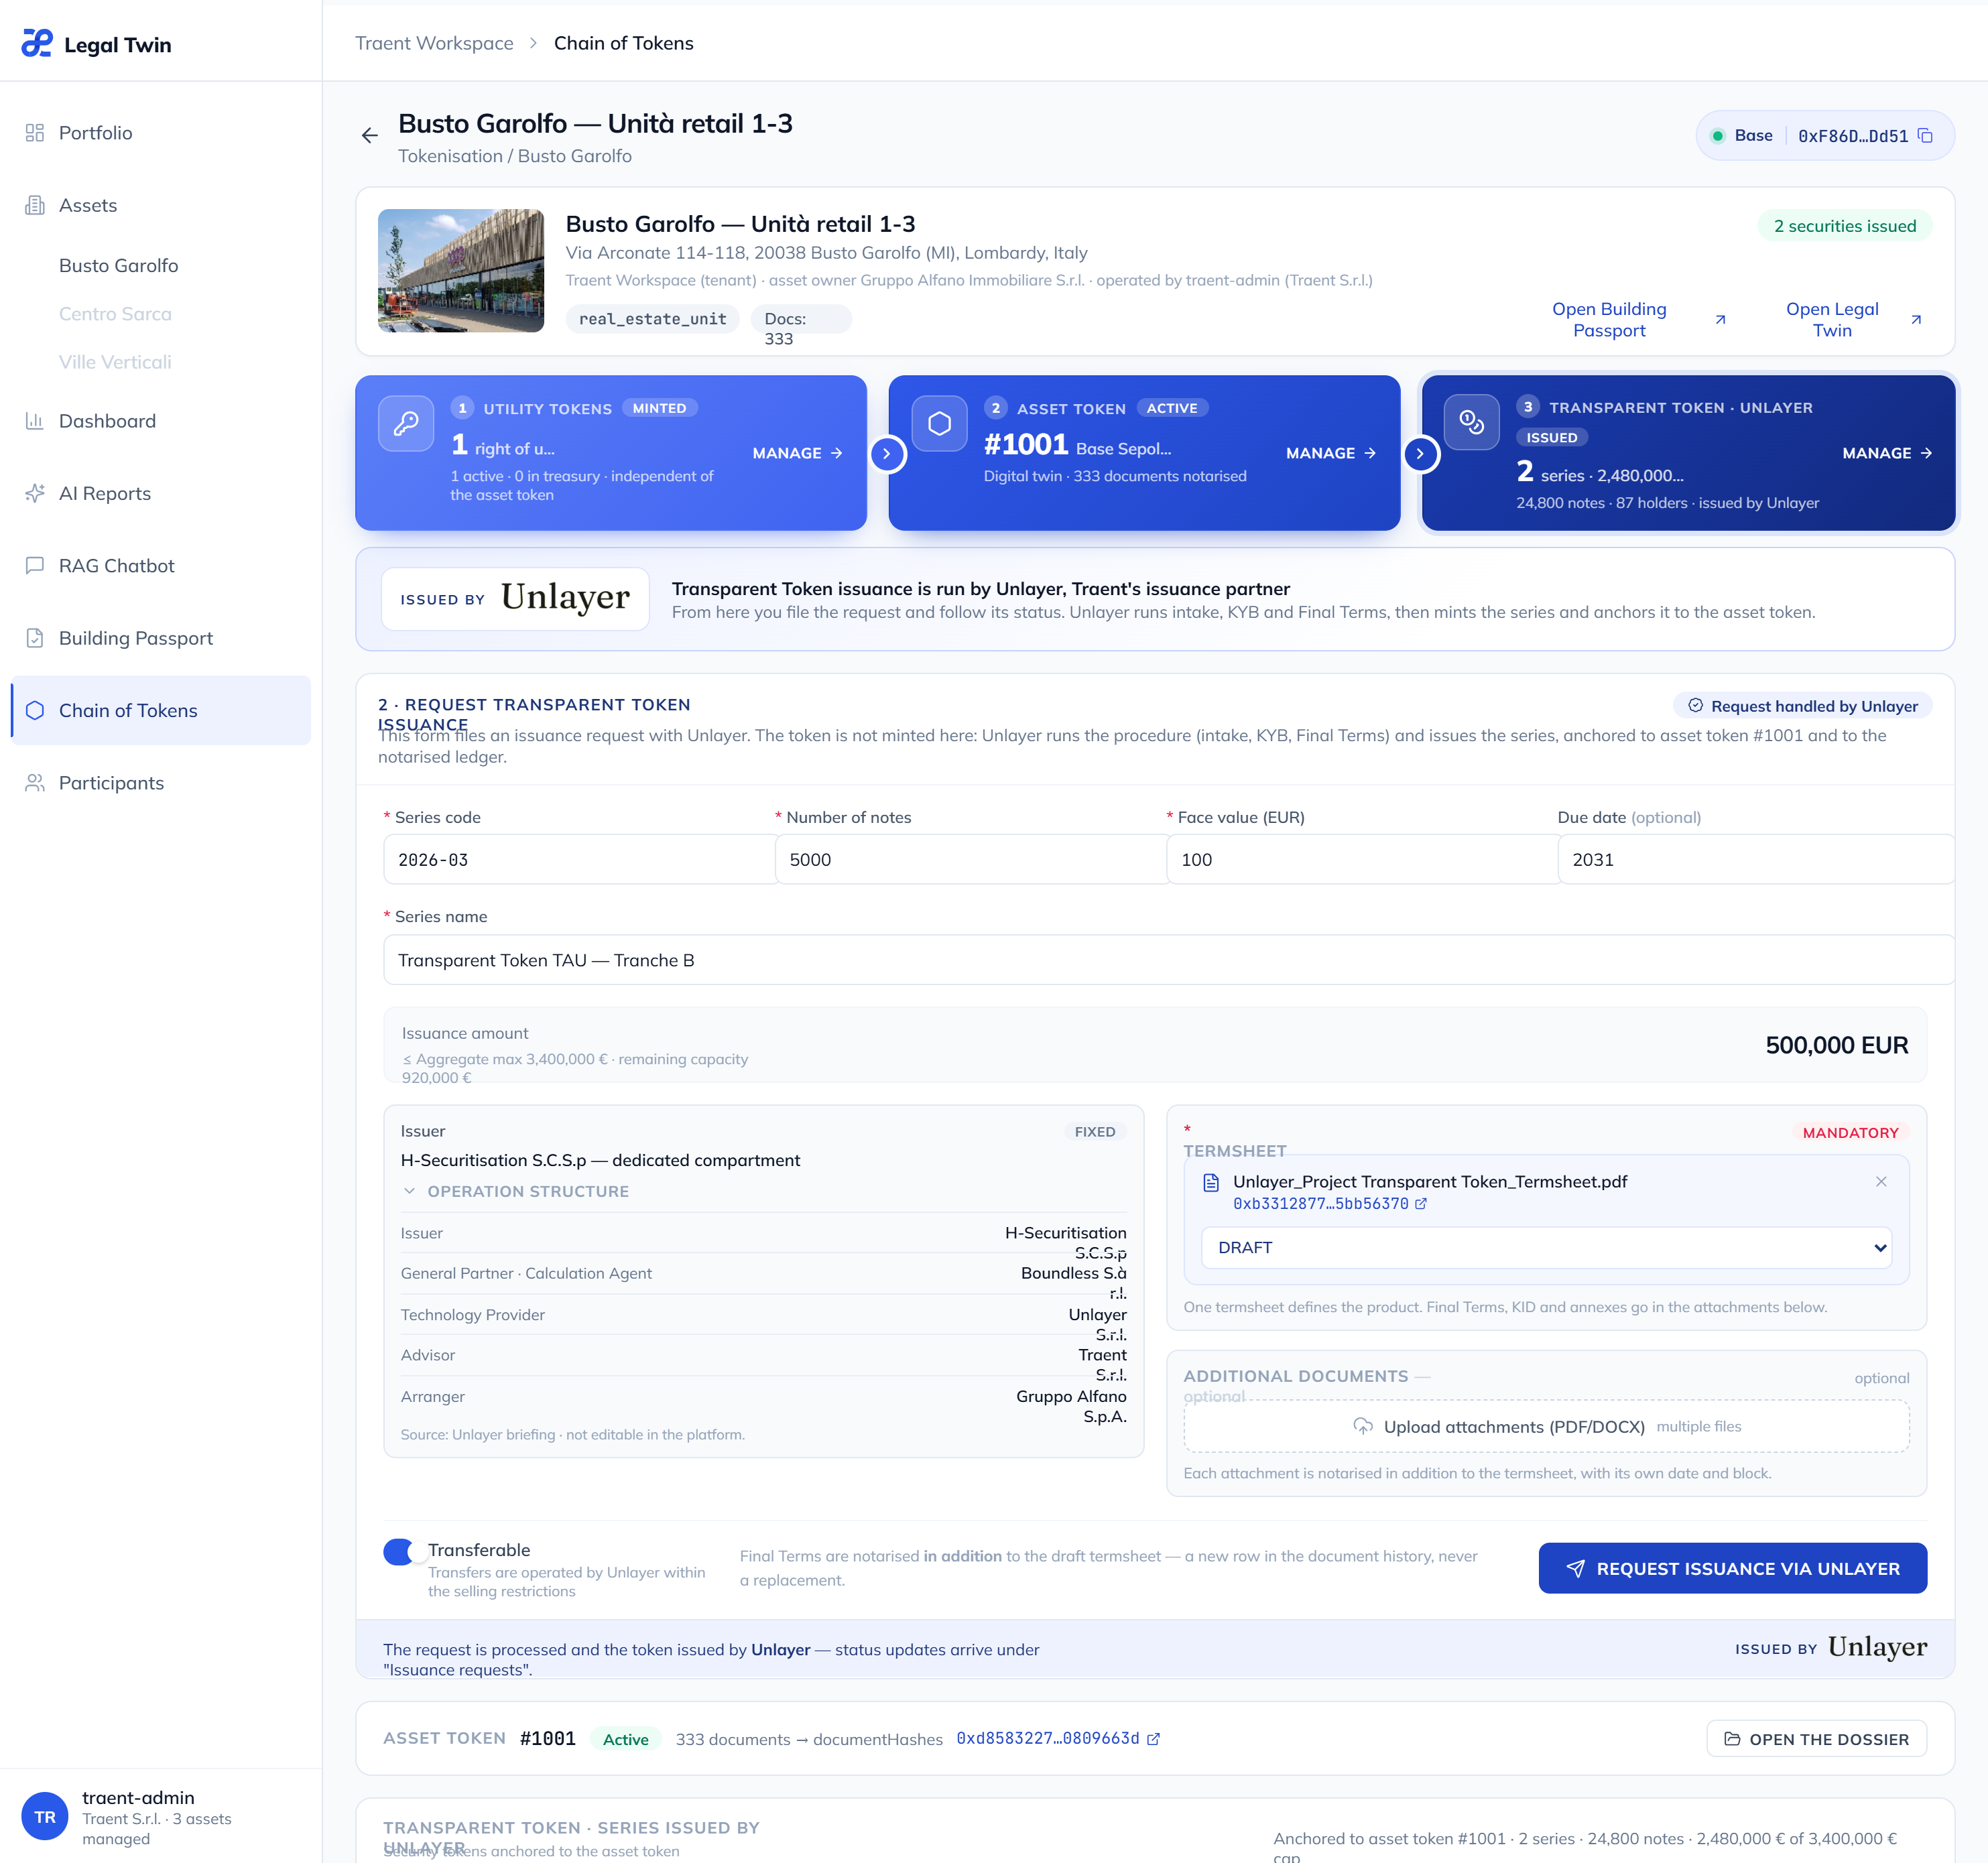Click the circular arrow before Transparent Token card
The image size is (1988, 1863).
1421,453
